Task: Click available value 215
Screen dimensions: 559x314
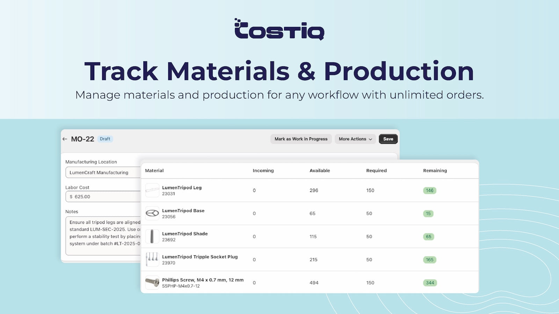Action: (x=313, y=260)
